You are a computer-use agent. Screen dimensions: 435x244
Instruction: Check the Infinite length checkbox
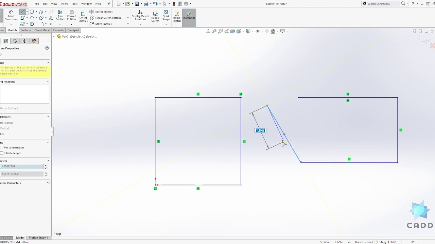2,153
